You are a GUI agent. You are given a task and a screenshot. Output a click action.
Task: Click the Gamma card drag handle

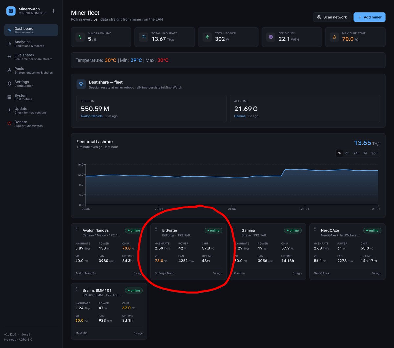(235, 229)
